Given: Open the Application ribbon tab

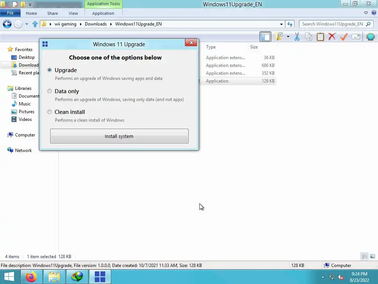Looking at the screenshot, I should 103,13.
